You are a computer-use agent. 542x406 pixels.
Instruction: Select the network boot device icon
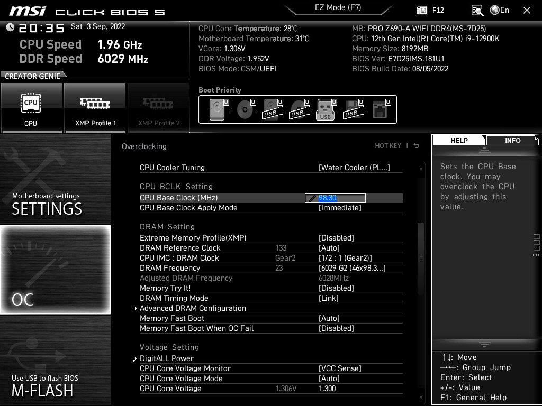pyautogui.click(x=381, y=109)
